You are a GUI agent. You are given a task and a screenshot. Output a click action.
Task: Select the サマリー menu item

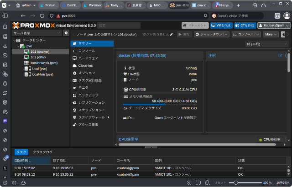92,43
